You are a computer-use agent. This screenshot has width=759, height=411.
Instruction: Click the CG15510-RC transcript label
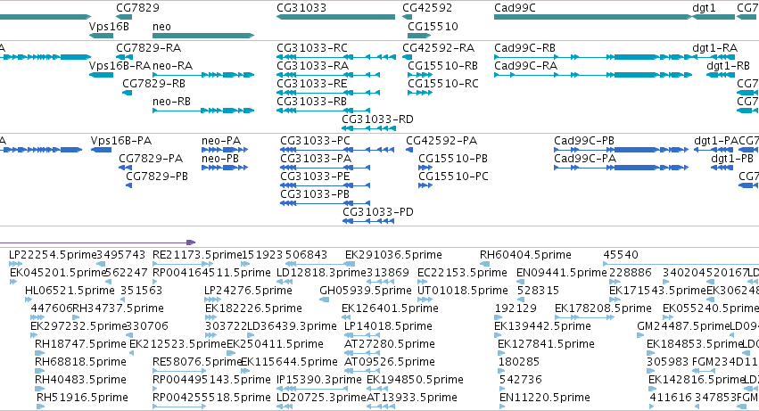(443, 84)
